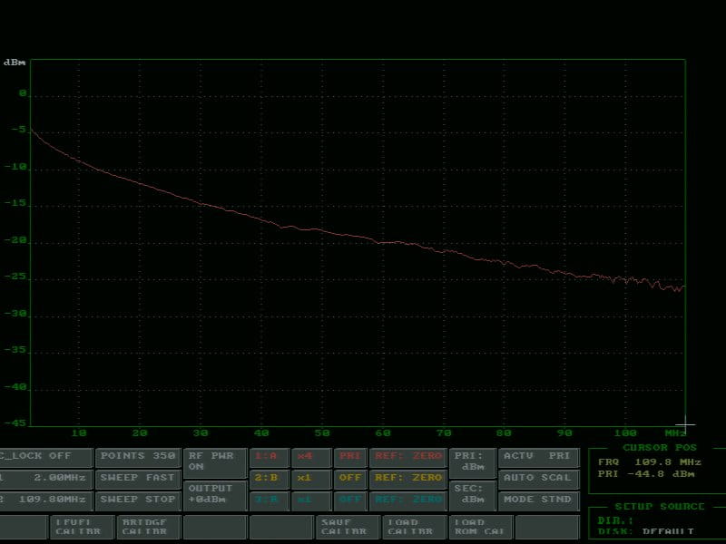Click red REF: ZERO for channel 1
The width and height of the screenshot is (726, 544).
tap(407, 455)
